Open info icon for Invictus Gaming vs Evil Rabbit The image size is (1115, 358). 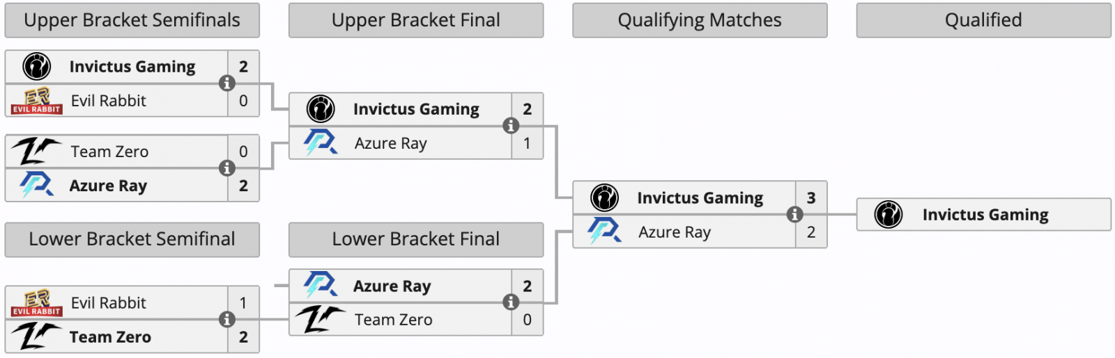(227, 83)
